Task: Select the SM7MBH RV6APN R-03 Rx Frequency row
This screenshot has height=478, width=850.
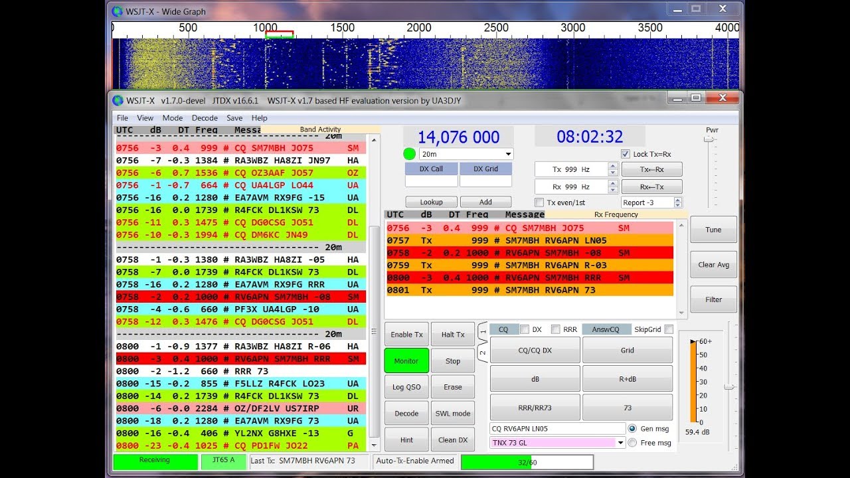Action: coord(530,265)
